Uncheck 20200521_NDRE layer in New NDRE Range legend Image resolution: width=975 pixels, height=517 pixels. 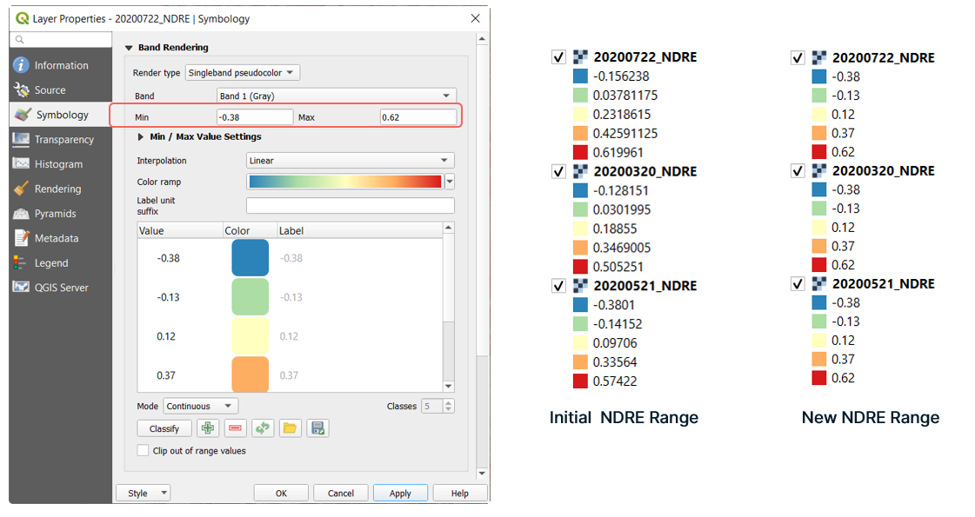tap(798, 284)
